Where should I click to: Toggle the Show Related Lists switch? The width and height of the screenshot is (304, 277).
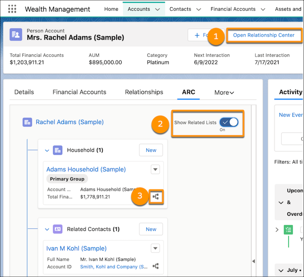pos(228,122)
